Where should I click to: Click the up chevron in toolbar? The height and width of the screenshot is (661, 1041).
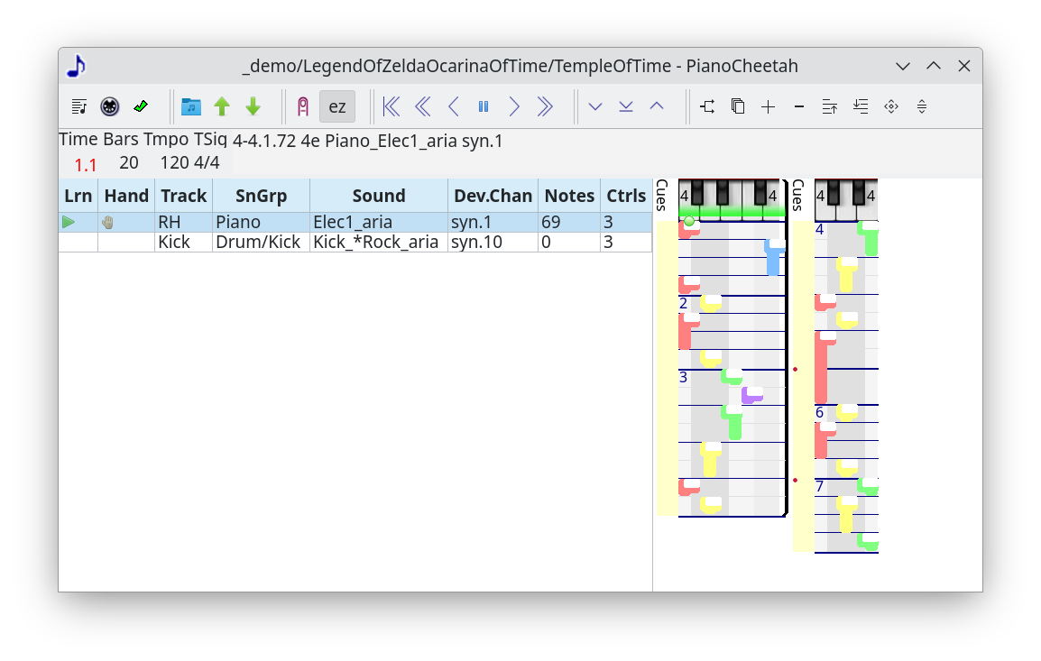[x=657, y=106]
